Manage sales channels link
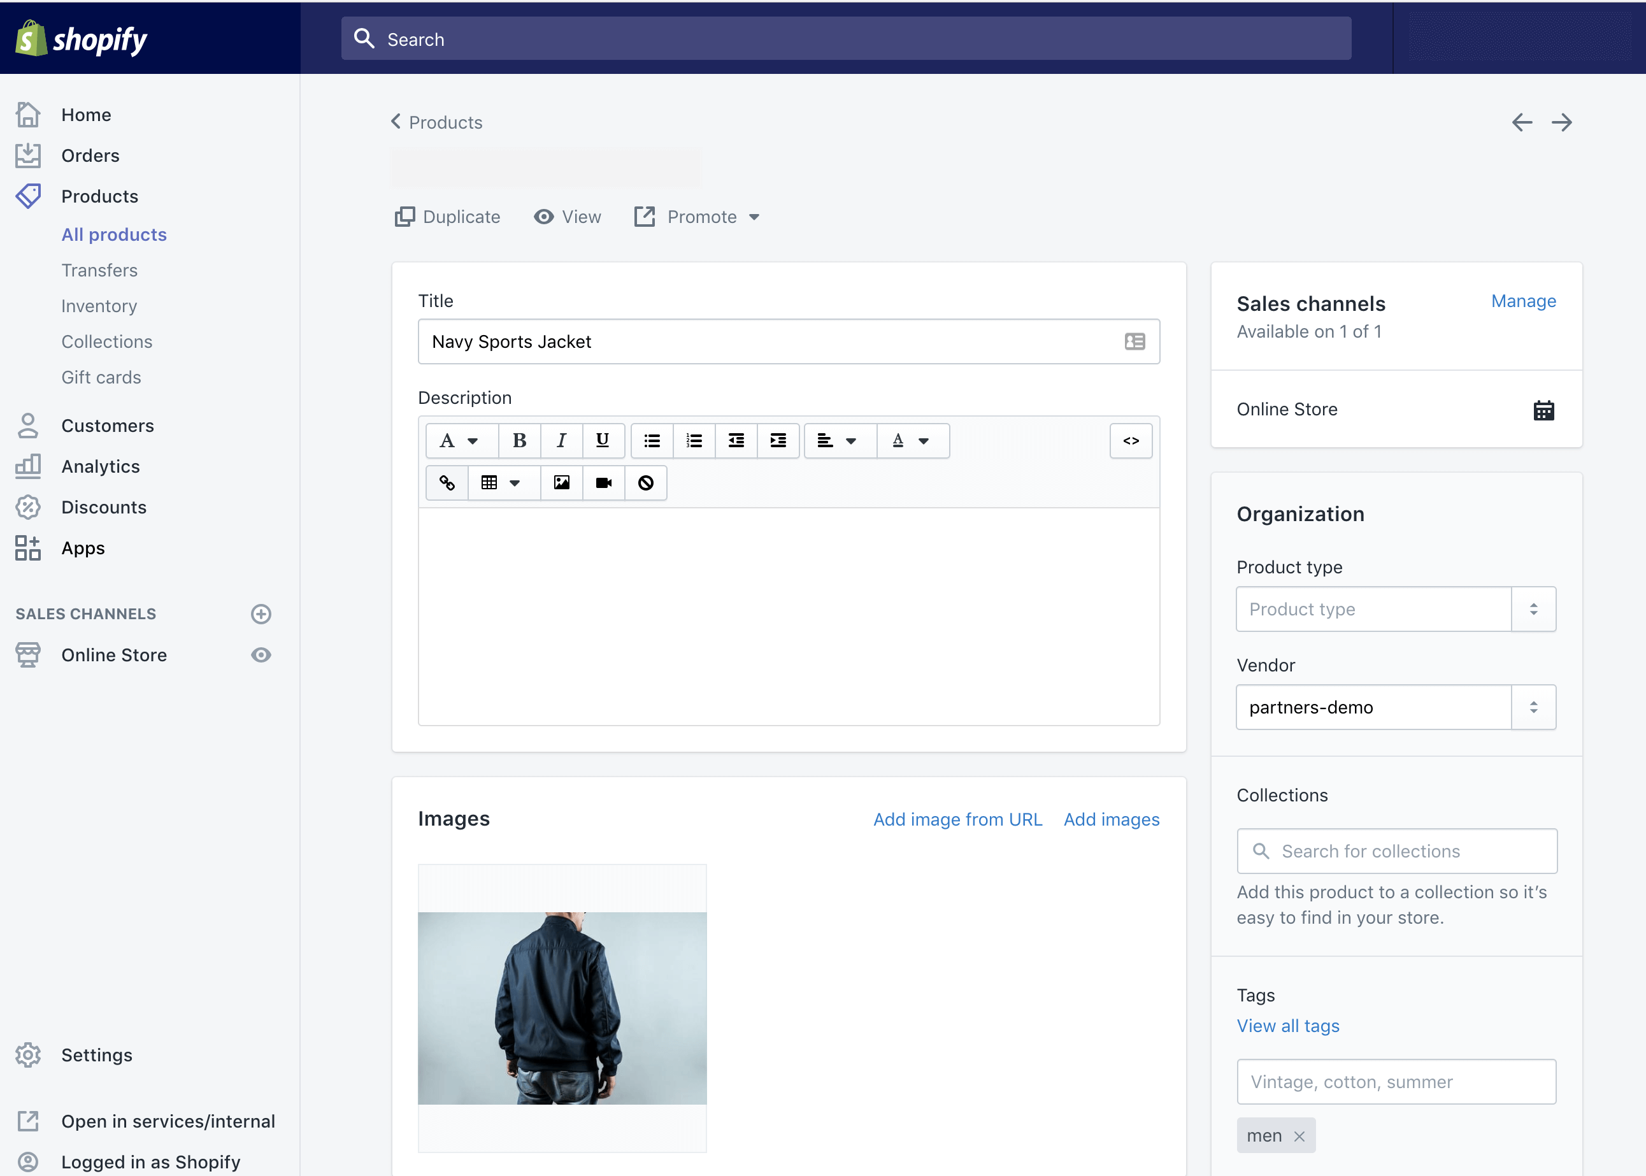1646x1176 pixels. pyautogui.click(x=1523, y=301)
